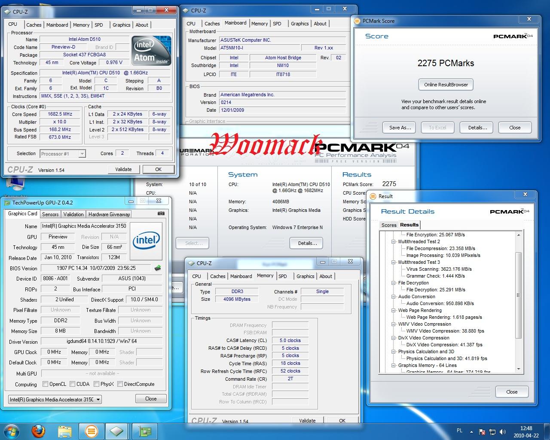Open Windows Explorer from the taskbar
The height and width of the screenshot is (440, 550).
pyautogui.click(x=65, y=431)
